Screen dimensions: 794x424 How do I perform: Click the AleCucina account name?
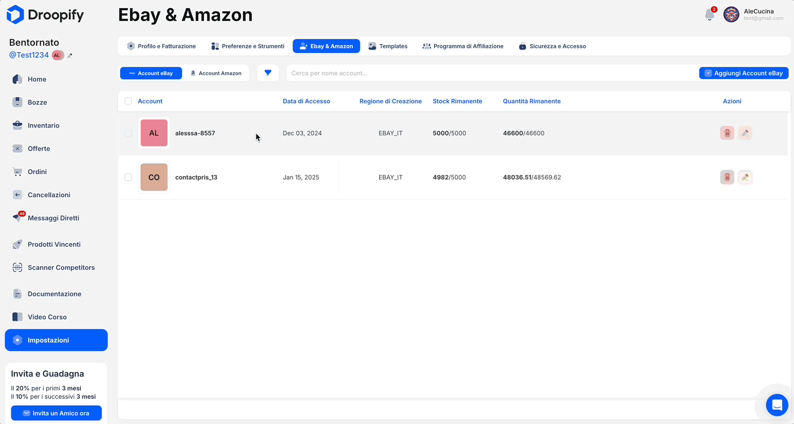point(758,11)
